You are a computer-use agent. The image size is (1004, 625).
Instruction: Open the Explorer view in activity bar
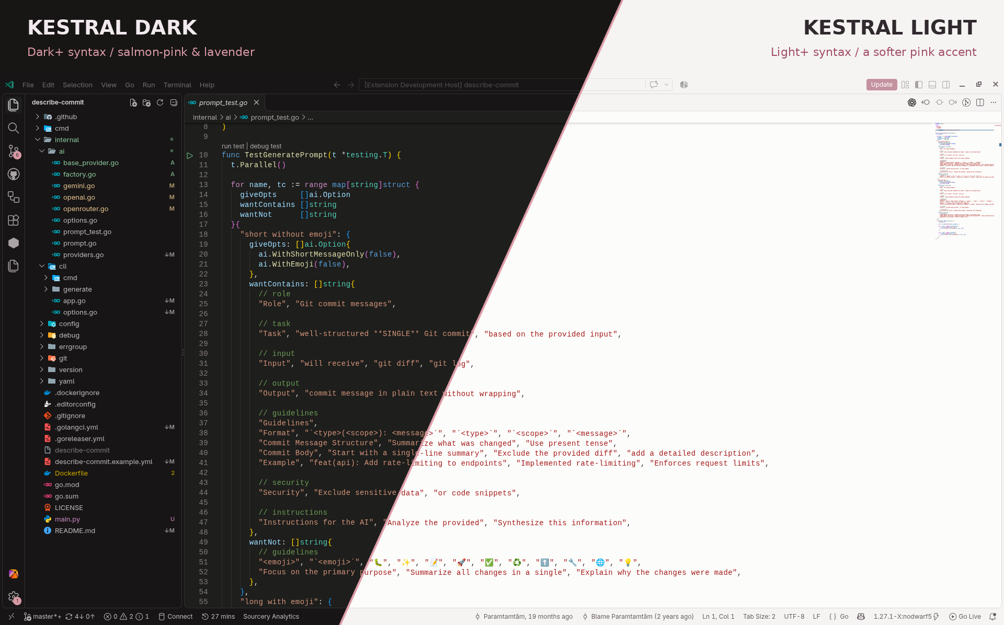point(14,105)
